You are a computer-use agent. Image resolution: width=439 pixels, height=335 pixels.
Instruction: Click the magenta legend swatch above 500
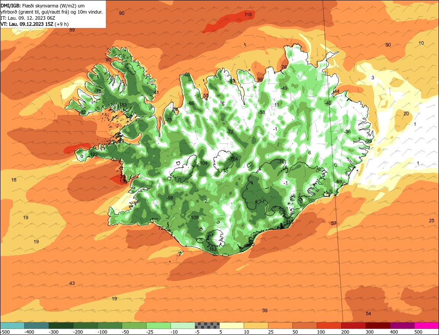pos(426,325)
